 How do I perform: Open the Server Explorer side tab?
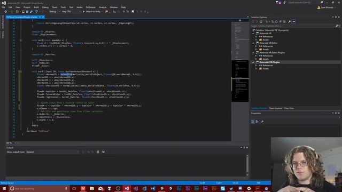pyautogui.click(x=3, y=22)
